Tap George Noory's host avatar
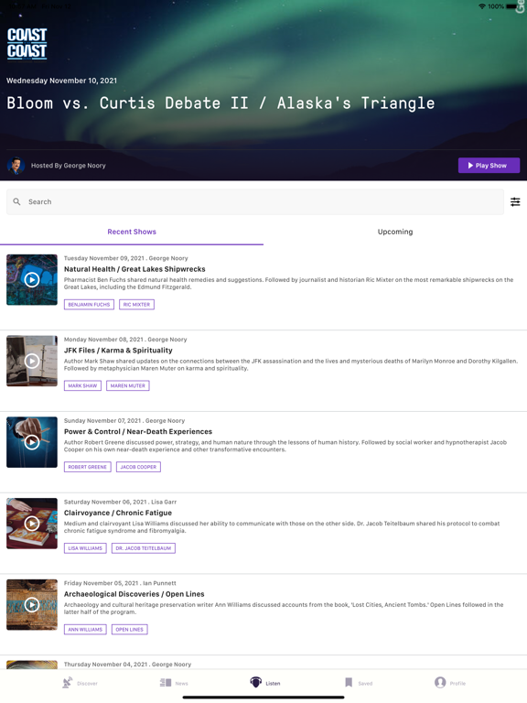The image size is (527, 703). [16, 166]
